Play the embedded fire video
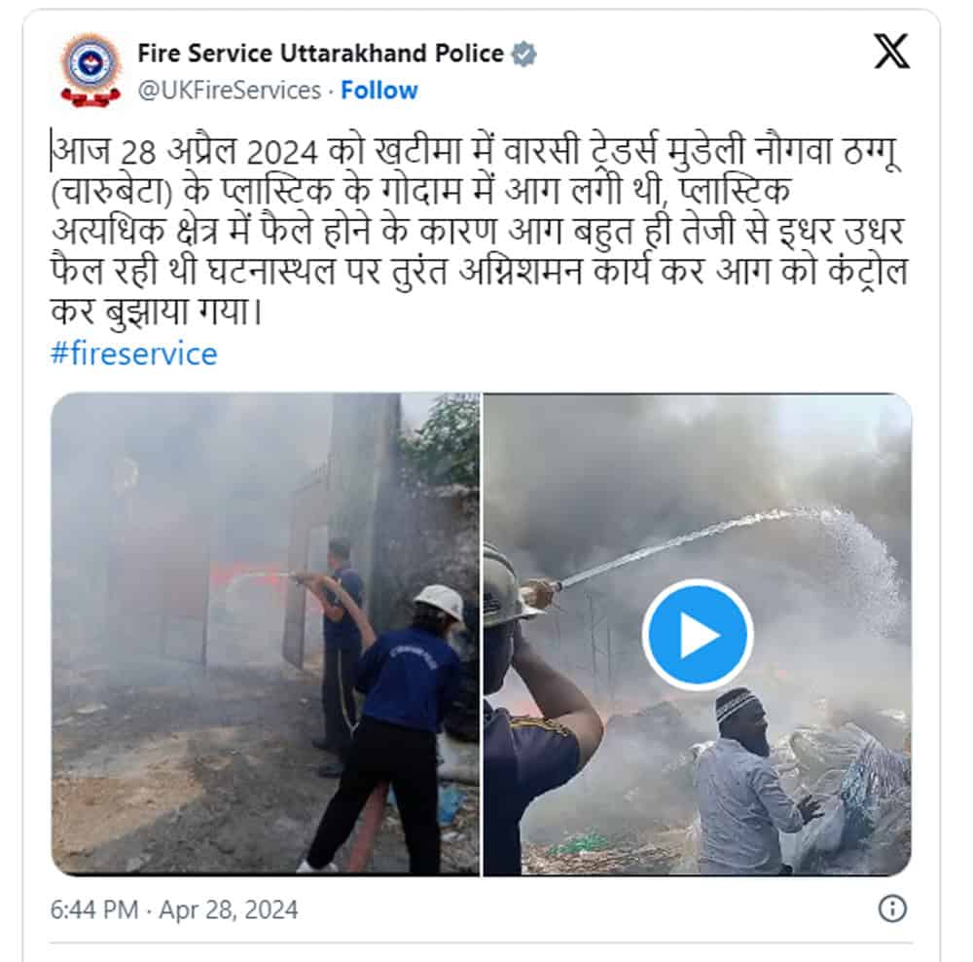Viewport: 973px width, 962px height. (698, 635)
